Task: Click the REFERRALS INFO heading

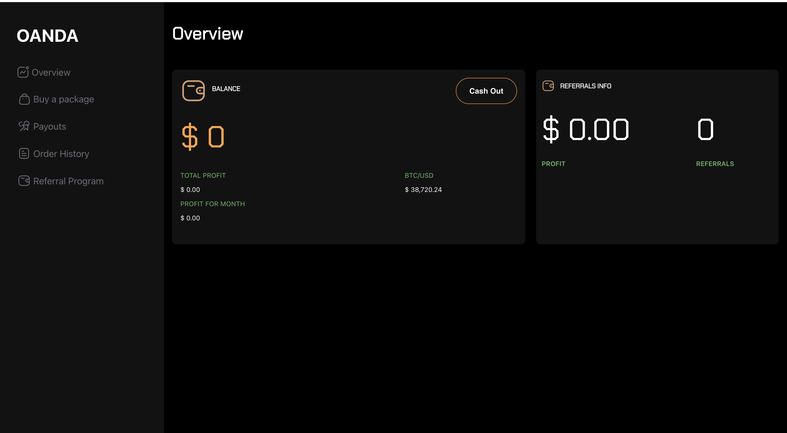Action: click(585, 86)
